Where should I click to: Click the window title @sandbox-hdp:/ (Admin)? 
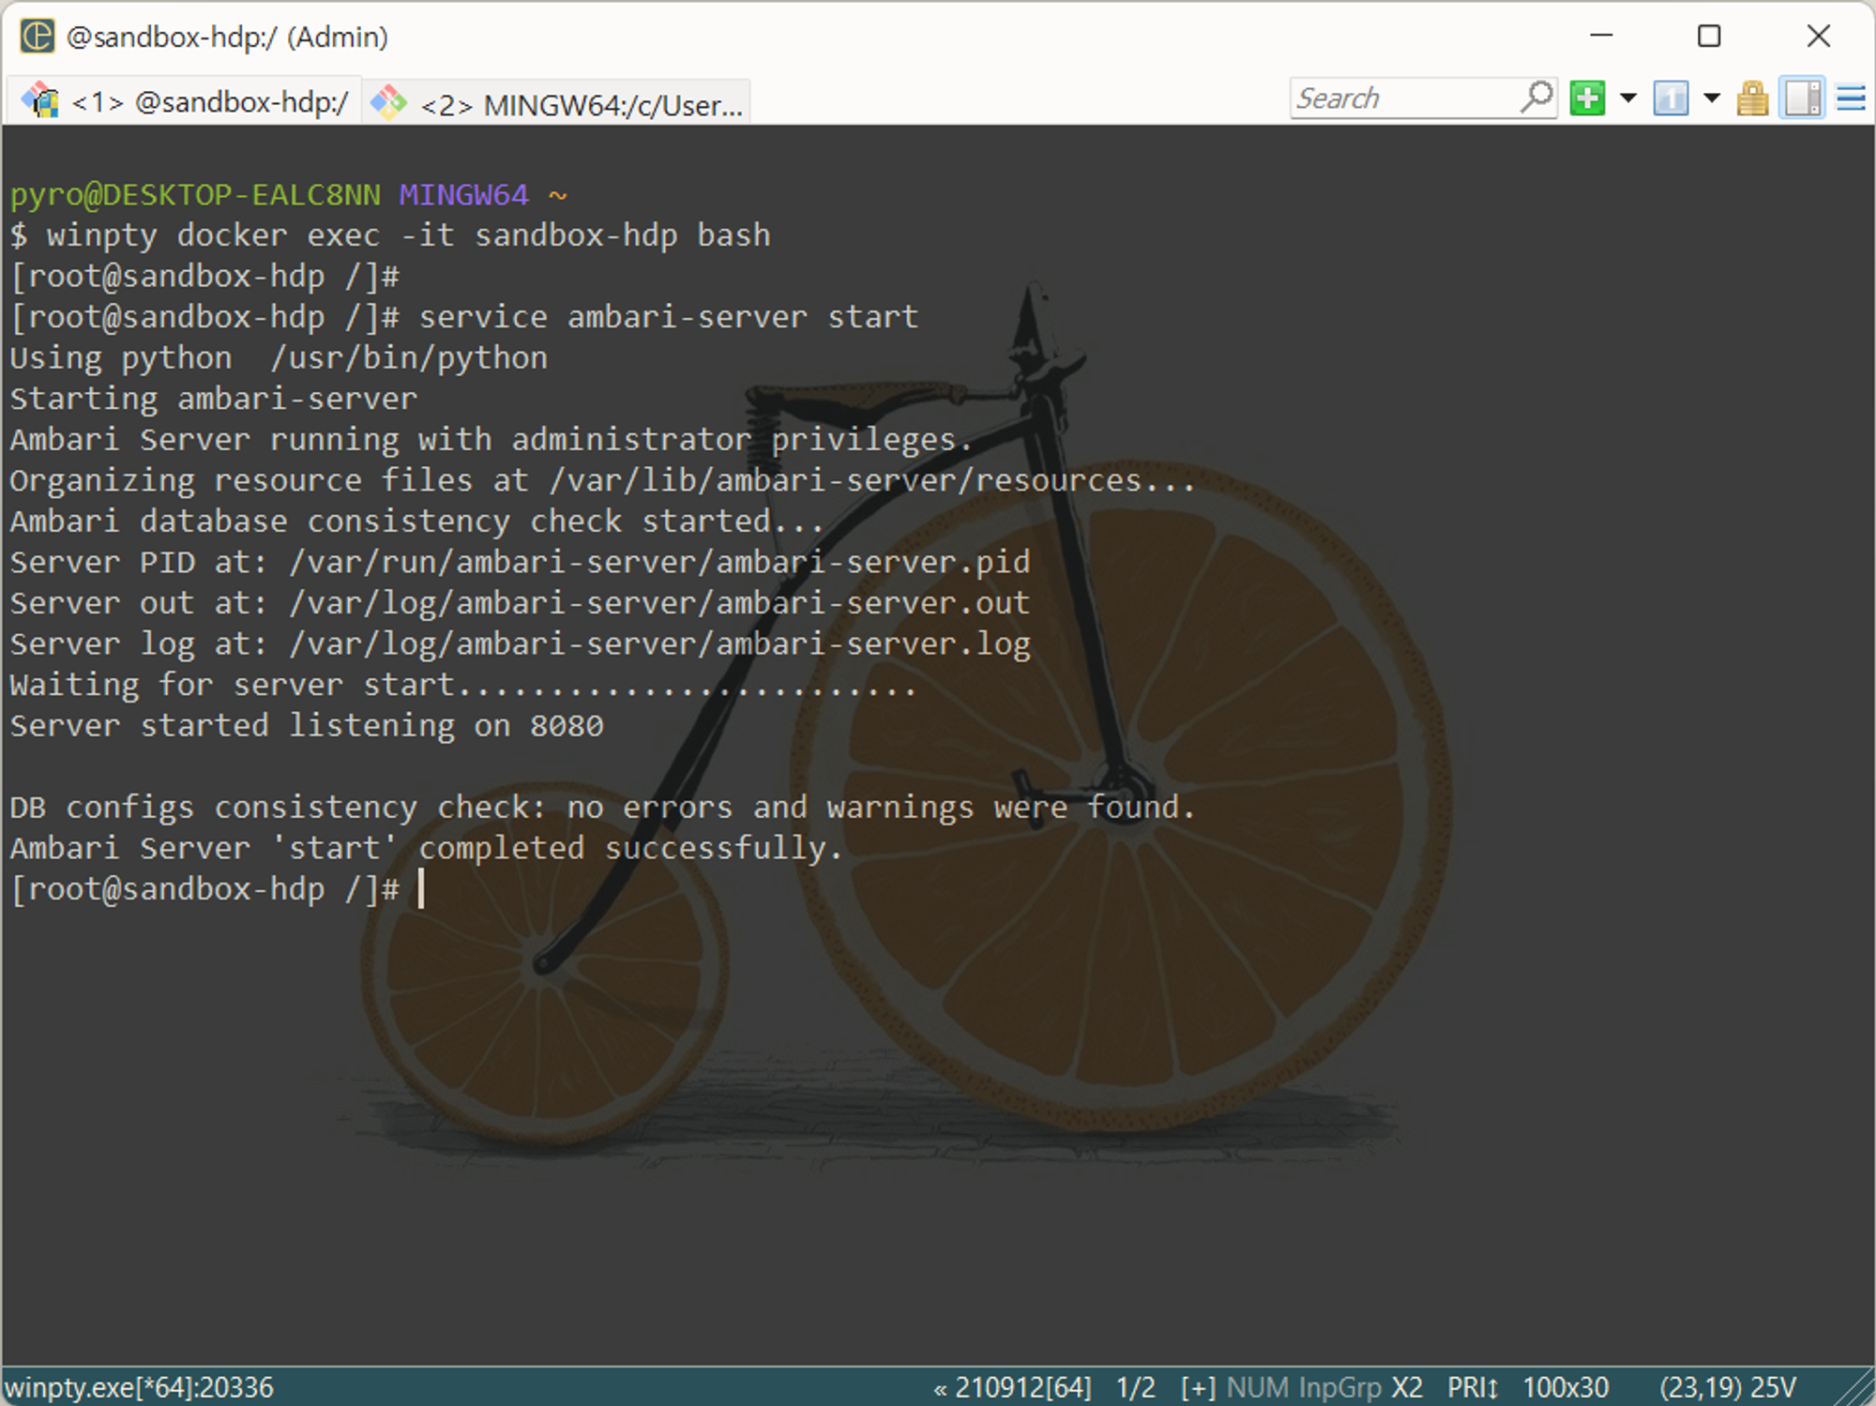coord(227,38)
